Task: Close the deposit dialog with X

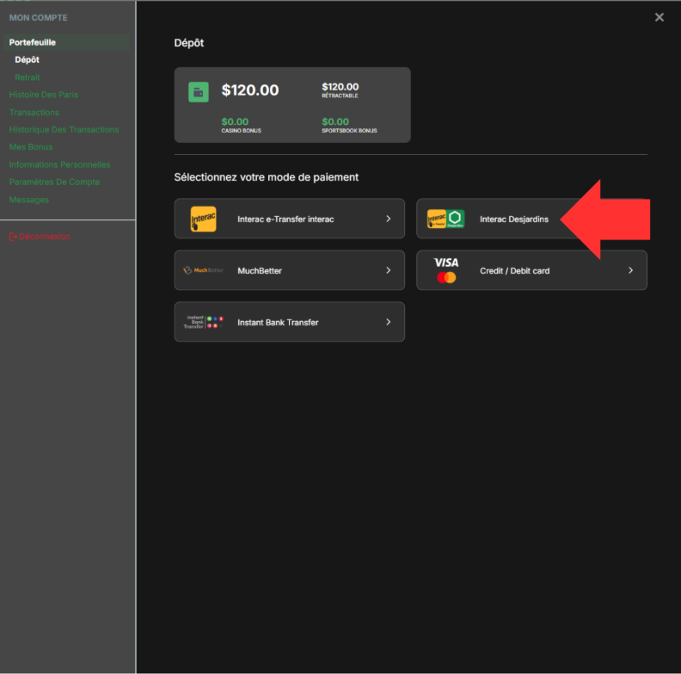Action: point(659,17)
